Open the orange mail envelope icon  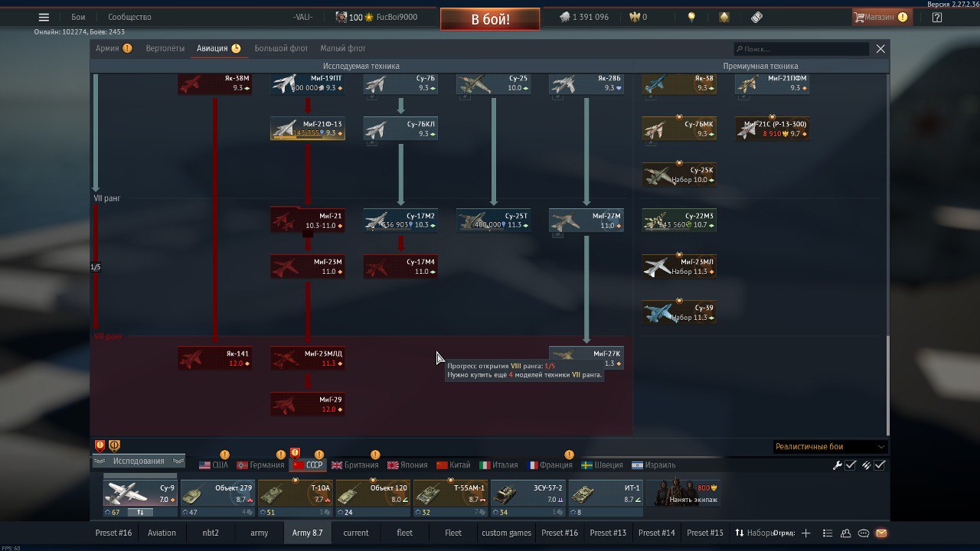click(x=881, y=533)
